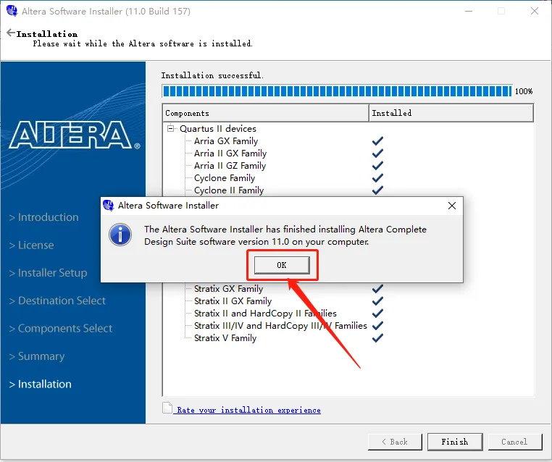
Task: Close the Altera Software Installer popup dialog
Action: coord(451,206)
